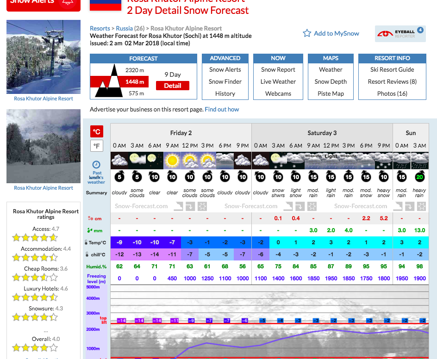437x359 pixels.
Task: Click the Sunday 3 AM heavy rain icon
Action: (419, 161)
